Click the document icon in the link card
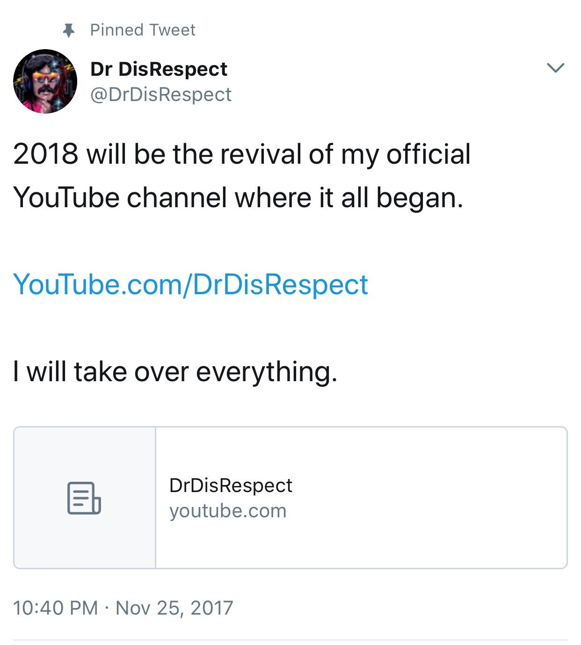 84,498
